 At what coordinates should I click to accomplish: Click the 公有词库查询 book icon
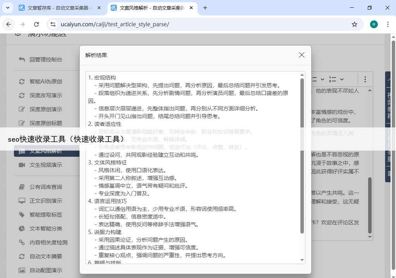tap(22, 187)
